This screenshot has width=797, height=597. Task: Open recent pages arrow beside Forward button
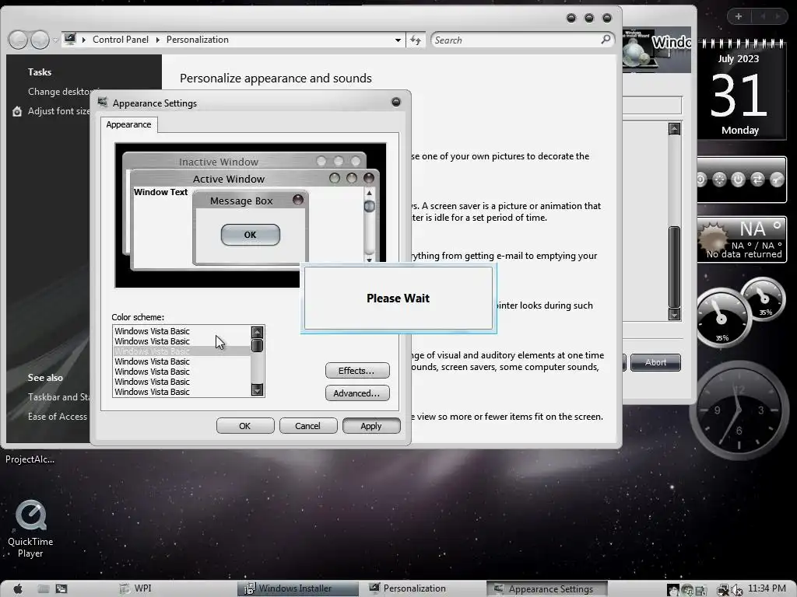pyautogui.click(x=55, y=40)
